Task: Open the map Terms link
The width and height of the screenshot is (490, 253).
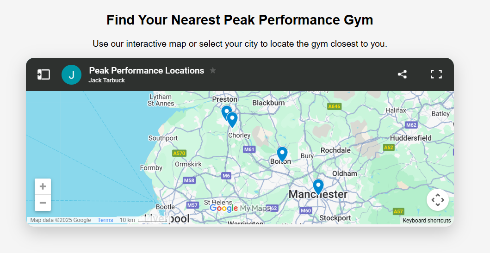Action: [x=105, y=220]
